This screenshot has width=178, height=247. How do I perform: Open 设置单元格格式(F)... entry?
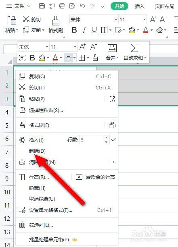[67, 210]
